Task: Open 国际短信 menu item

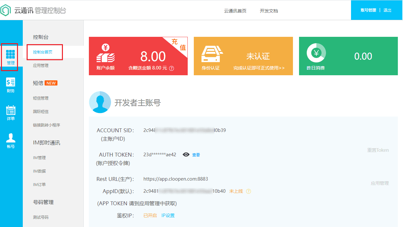Action: pyautogui.click(x=41, y=112)
